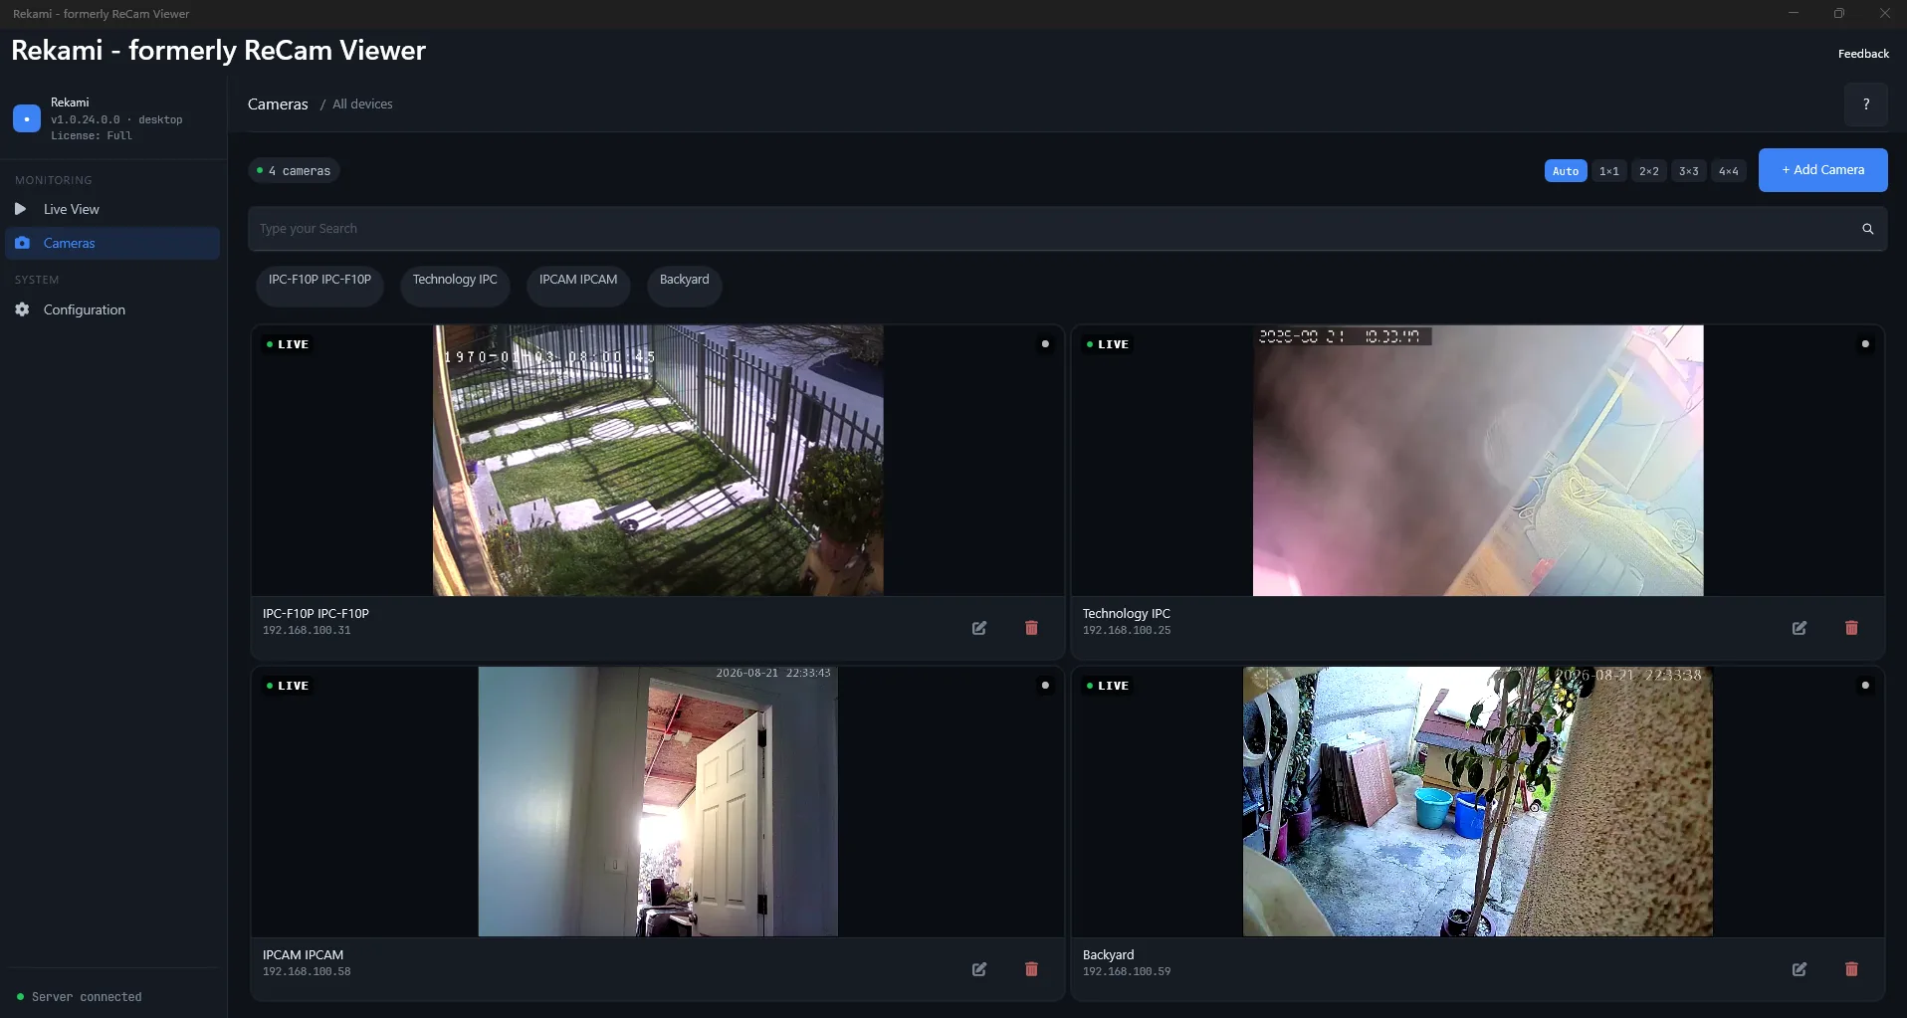
Task: Click the 4 cameras status badge
Action: [295, 171]
